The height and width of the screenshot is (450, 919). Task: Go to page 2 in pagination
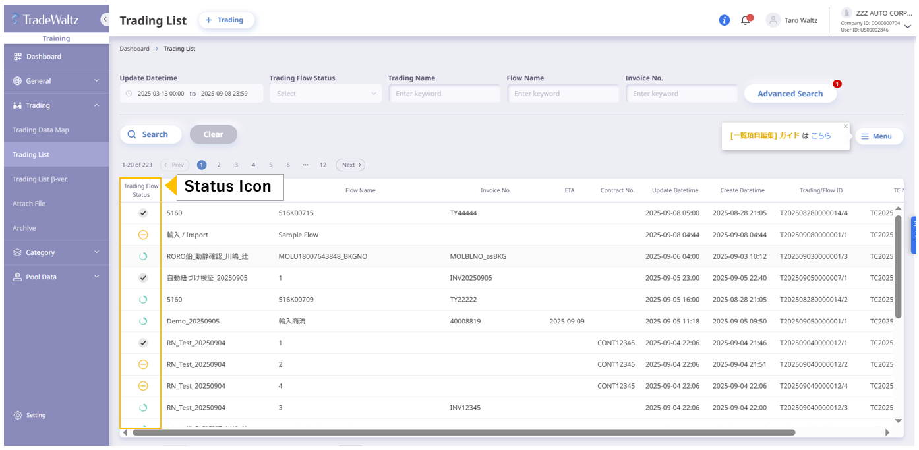coord(219,165)
